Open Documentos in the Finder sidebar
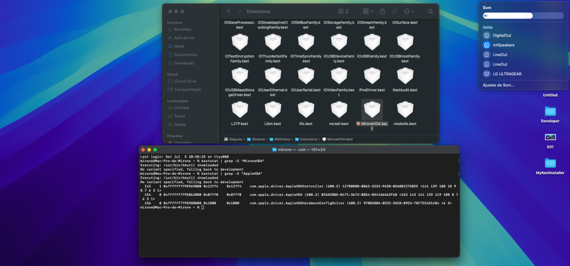Screen dimensions: 570x266 click(182, 55)
